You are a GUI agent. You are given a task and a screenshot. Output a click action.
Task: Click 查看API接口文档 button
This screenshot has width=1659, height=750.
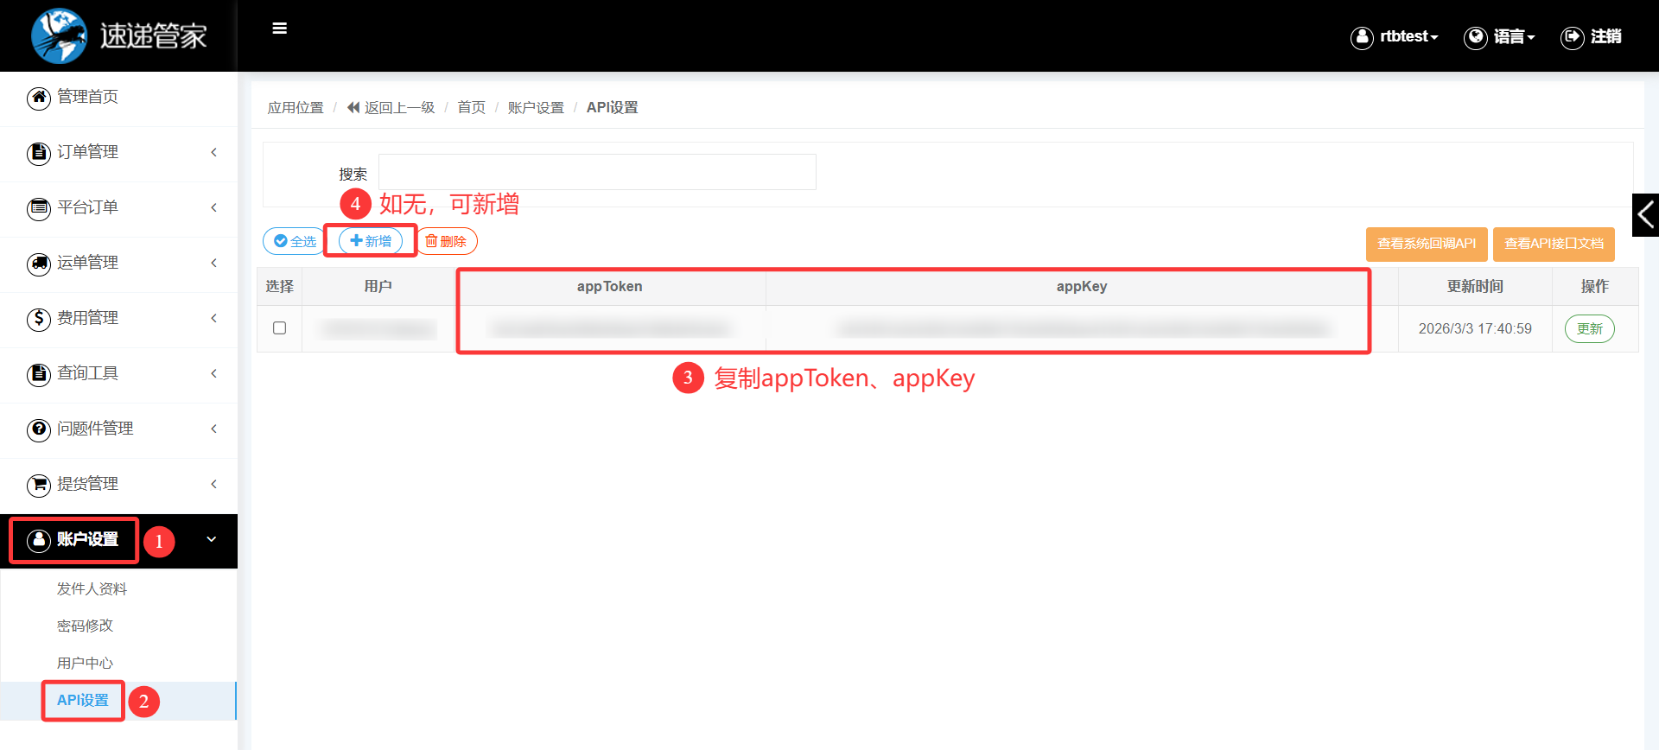pos(1554,244)
